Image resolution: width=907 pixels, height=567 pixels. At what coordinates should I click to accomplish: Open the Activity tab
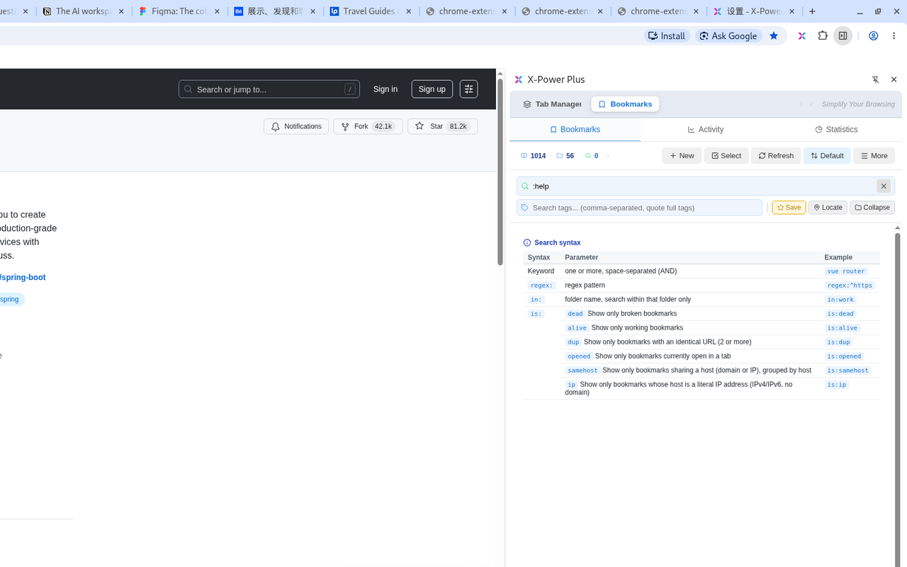click(x=706, y=130)
